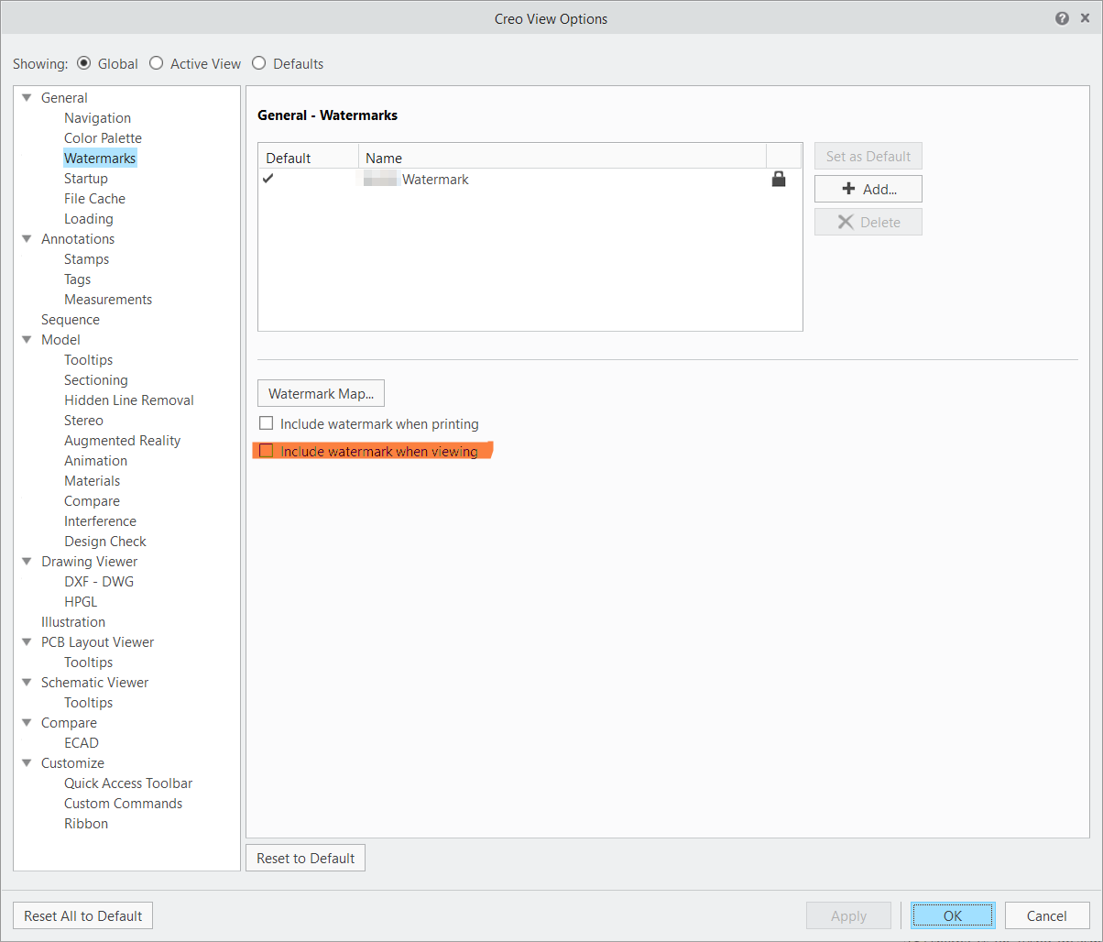
Task: Click the plus icon inside the Add button
Action: [x=846, y=189]
